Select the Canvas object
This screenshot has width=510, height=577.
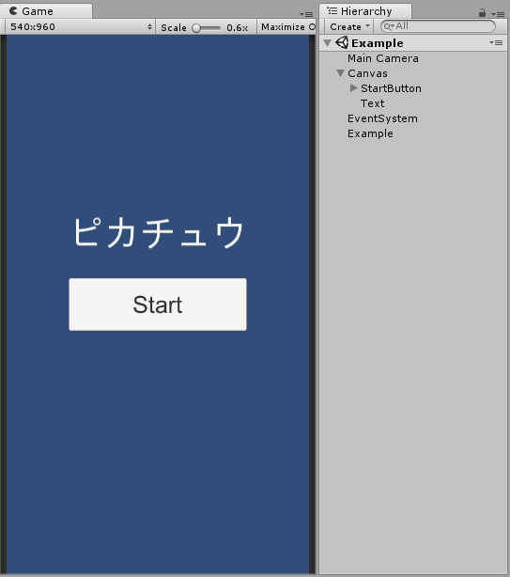click(367, 73)
